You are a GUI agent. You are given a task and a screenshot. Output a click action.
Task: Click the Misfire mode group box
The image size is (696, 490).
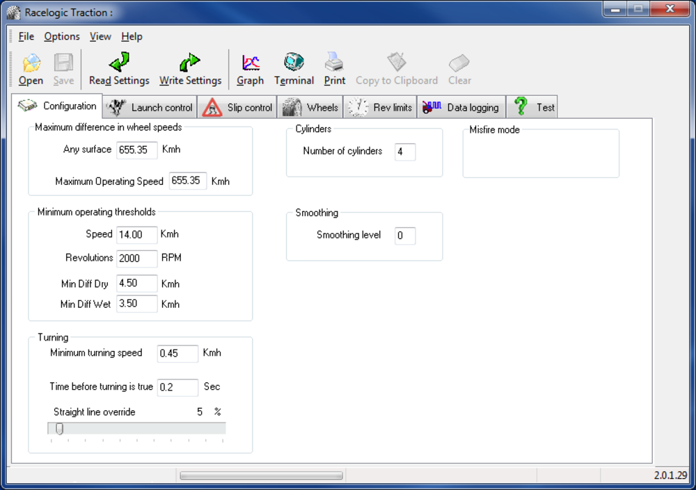point(541,153)
